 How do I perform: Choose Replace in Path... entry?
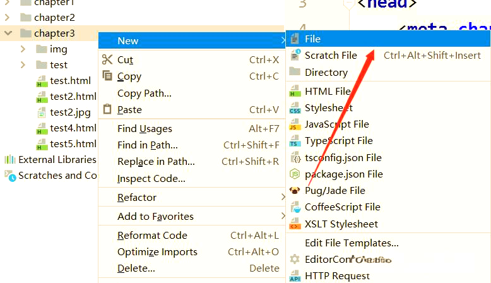[192, 162]
